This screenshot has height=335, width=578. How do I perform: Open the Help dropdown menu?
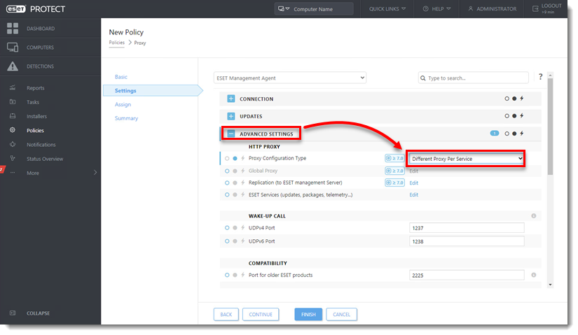coord(436,9)
